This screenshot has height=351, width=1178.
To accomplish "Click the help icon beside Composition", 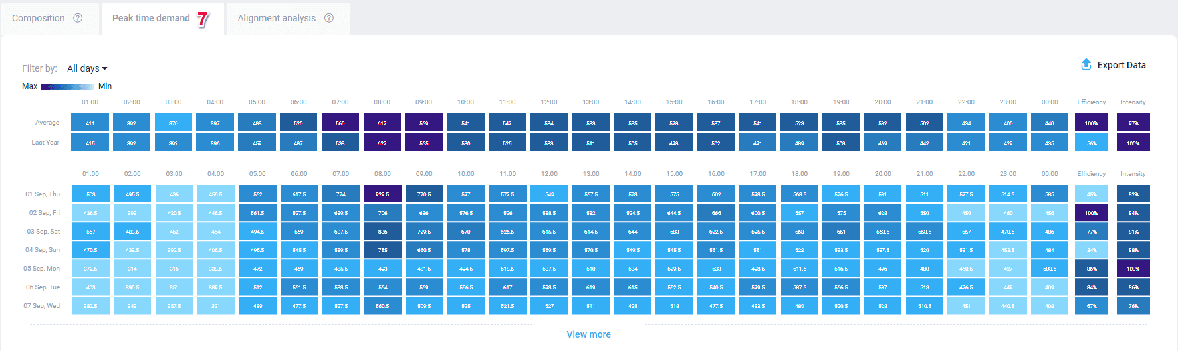I will (x=78, y=18).
